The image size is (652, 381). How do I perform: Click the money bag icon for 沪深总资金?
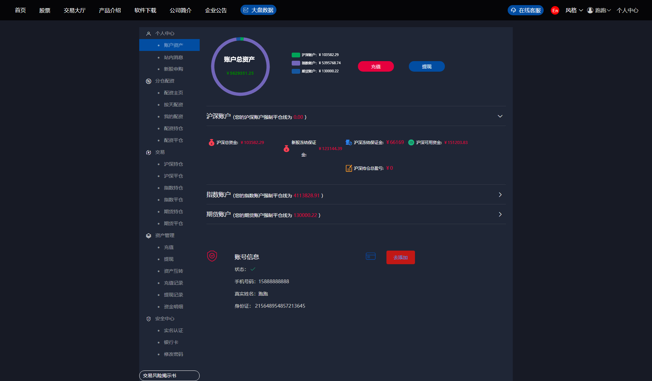coord(211,142)
